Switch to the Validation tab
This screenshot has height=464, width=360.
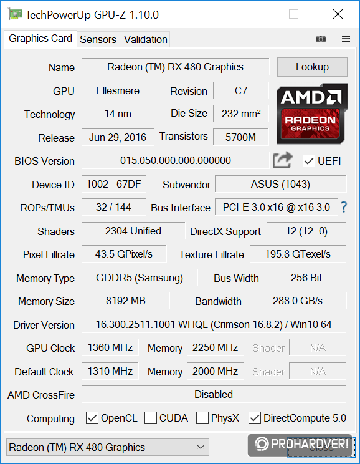145,39
